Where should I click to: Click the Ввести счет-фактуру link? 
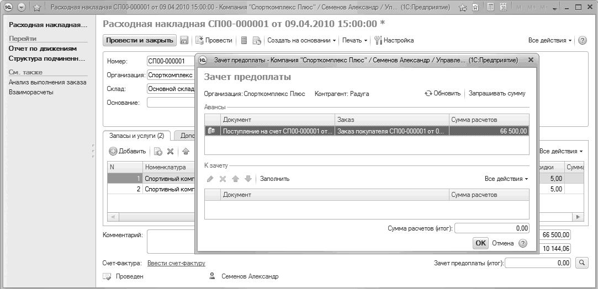click(177, 263)
